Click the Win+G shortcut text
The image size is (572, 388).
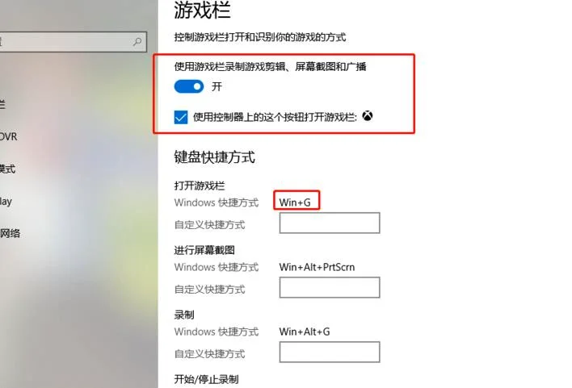click(295, 202)
